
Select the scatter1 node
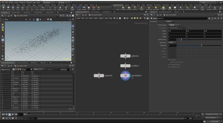point(125,66)
